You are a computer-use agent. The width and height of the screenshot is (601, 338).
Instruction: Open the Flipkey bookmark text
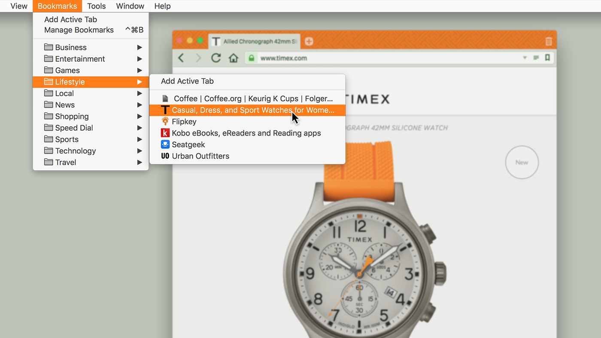(184, 122)
